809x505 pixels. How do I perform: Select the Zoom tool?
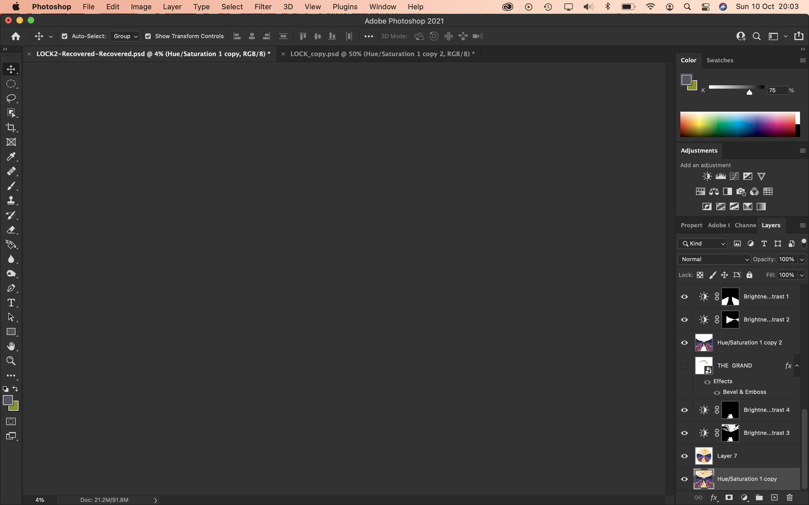click(11, 361)
